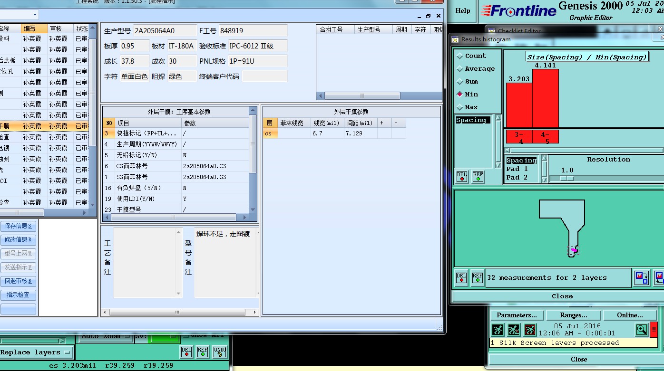This screenshot has height=371, width=664.
Task: Click Results histogram window title icon
Action: [455, 39]
